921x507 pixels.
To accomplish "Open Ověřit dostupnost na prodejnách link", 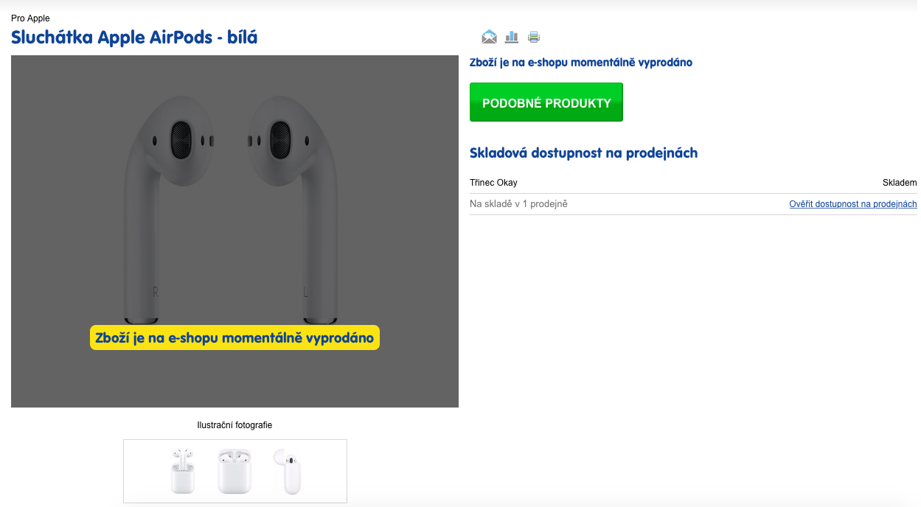I will (x=853, y=204).
